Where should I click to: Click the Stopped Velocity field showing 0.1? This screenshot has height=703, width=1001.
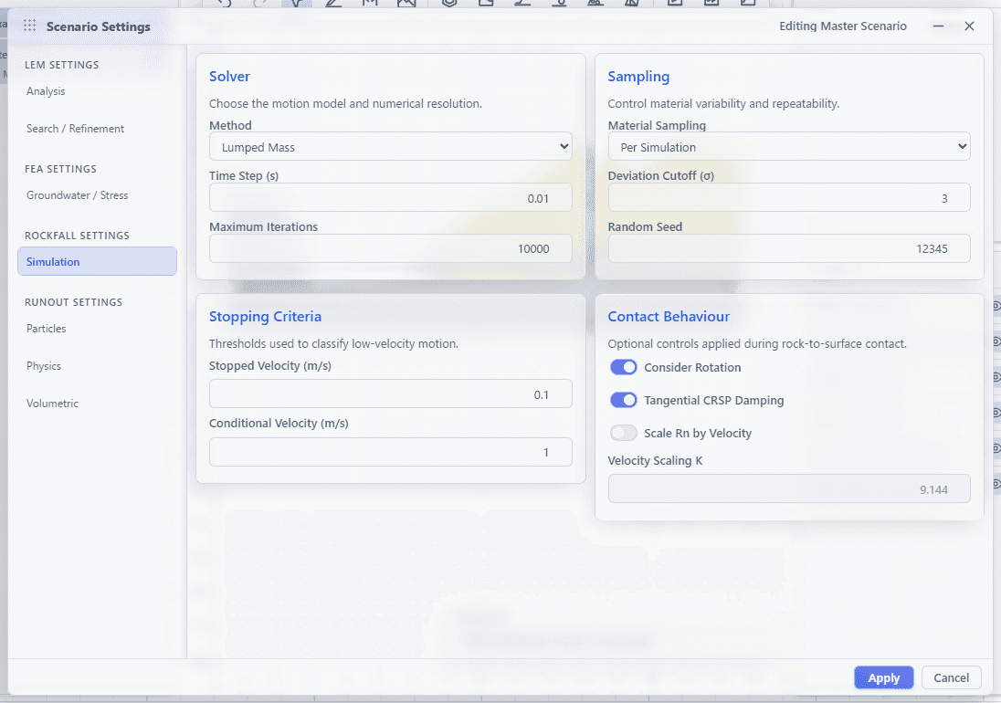coord(391,394)
